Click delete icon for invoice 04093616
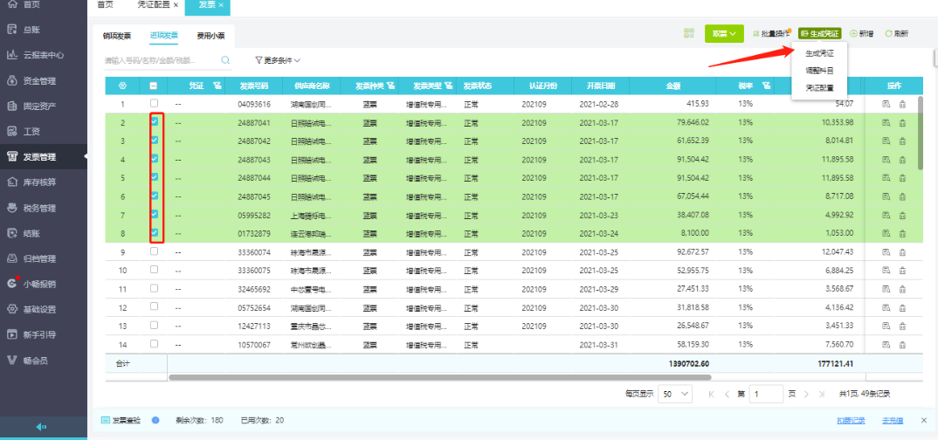 (902, 104)
